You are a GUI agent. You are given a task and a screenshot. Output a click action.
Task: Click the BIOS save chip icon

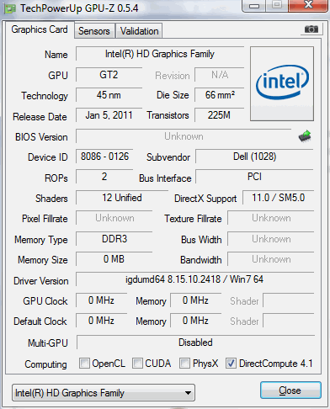305,136
